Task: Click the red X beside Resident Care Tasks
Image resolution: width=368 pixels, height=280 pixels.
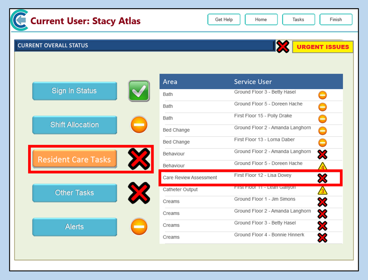Action: pos(139,159)
